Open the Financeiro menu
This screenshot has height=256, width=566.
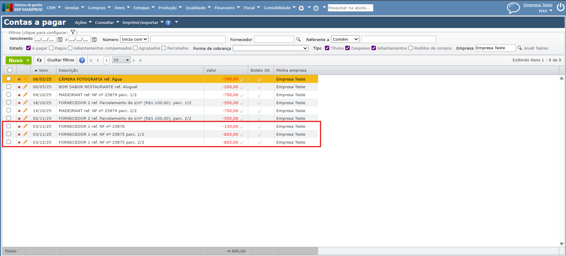click(227, 8)
